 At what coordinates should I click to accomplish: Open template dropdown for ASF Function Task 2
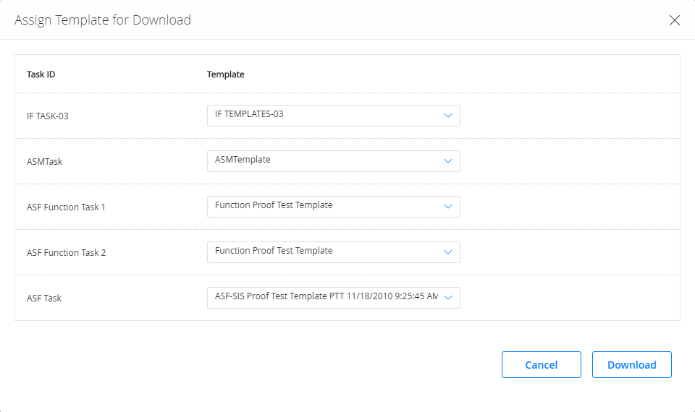333,252
